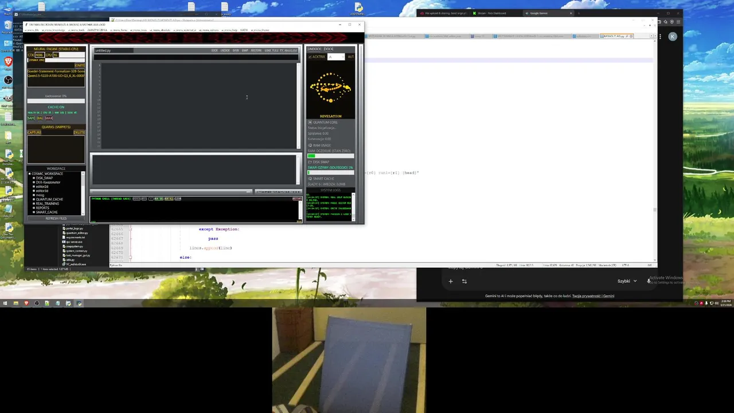This screenshot has width=734, height=413.
Task: Select BAL performance mode
Action: [x=40, y=118]
